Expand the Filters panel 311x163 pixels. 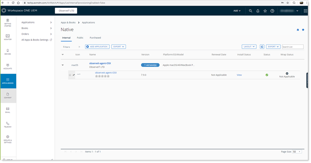point(79,47)
